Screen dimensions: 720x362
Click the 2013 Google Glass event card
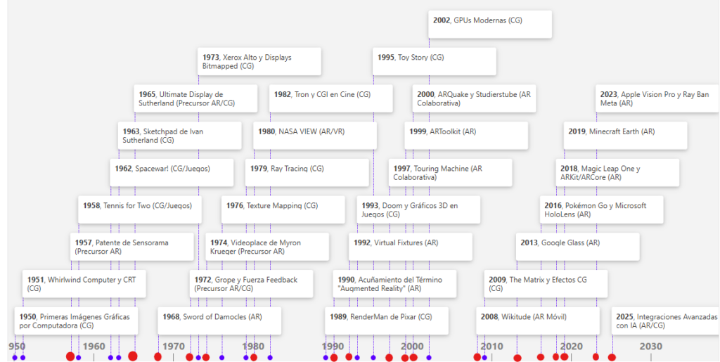[578, 247]
